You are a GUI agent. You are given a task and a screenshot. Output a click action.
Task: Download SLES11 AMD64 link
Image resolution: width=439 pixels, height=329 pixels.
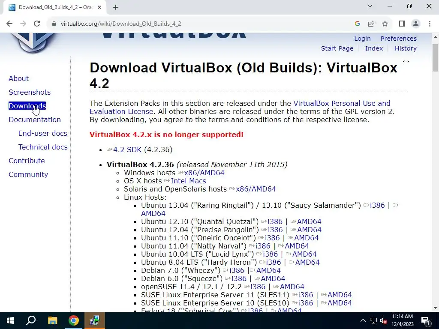click(x=340, y=294)
